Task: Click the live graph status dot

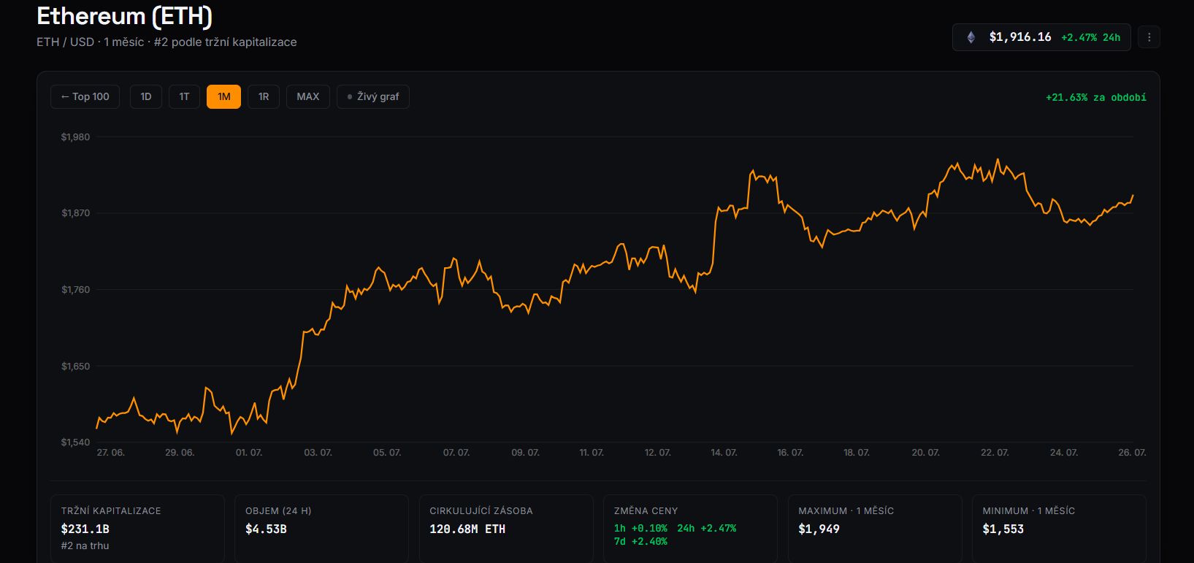Action: tap(350, 97)
